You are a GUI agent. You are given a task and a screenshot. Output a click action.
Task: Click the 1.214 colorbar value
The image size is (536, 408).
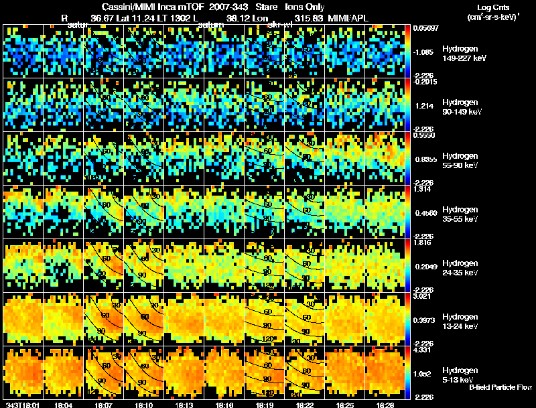[424, 106]
